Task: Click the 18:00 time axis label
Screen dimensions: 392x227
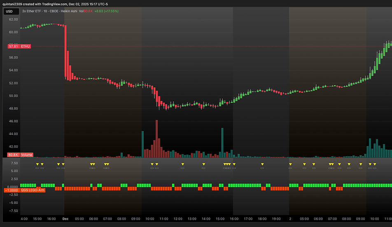Action: (262, 219)
